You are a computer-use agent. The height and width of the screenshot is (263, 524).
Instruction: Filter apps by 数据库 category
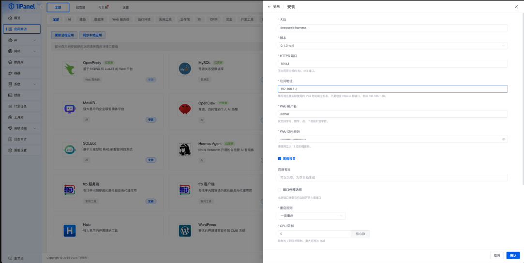point(99,19)
